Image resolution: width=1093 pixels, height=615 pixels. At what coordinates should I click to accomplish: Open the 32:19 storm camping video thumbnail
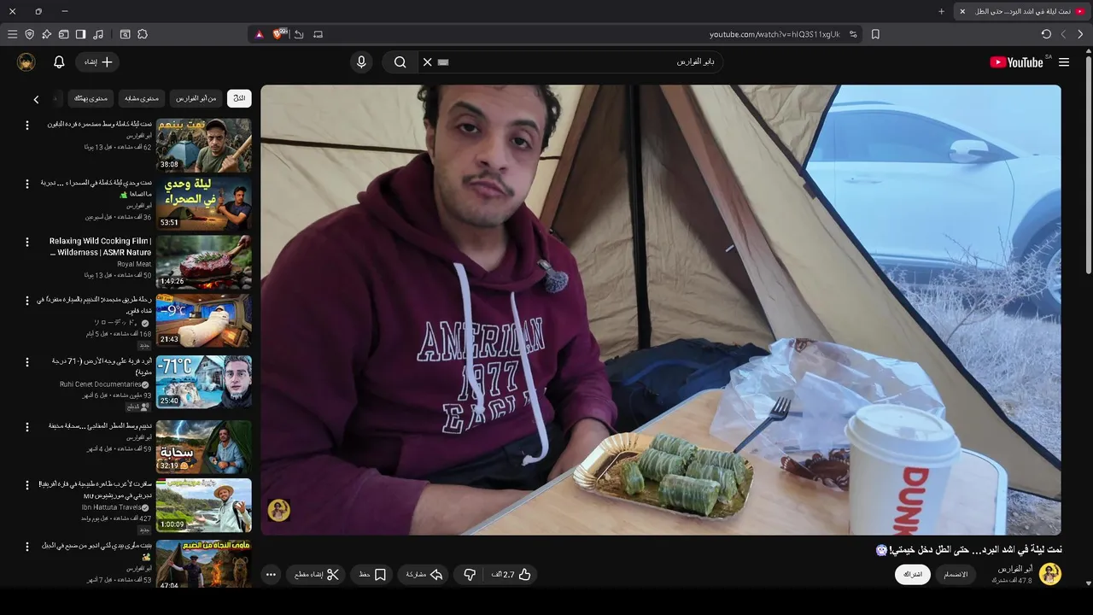[204, 446]
